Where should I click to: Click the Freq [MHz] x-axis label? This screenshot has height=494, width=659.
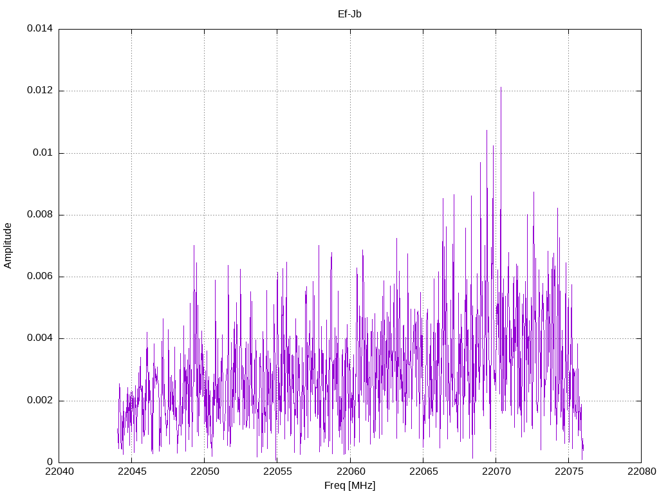[x=349, y=486]
